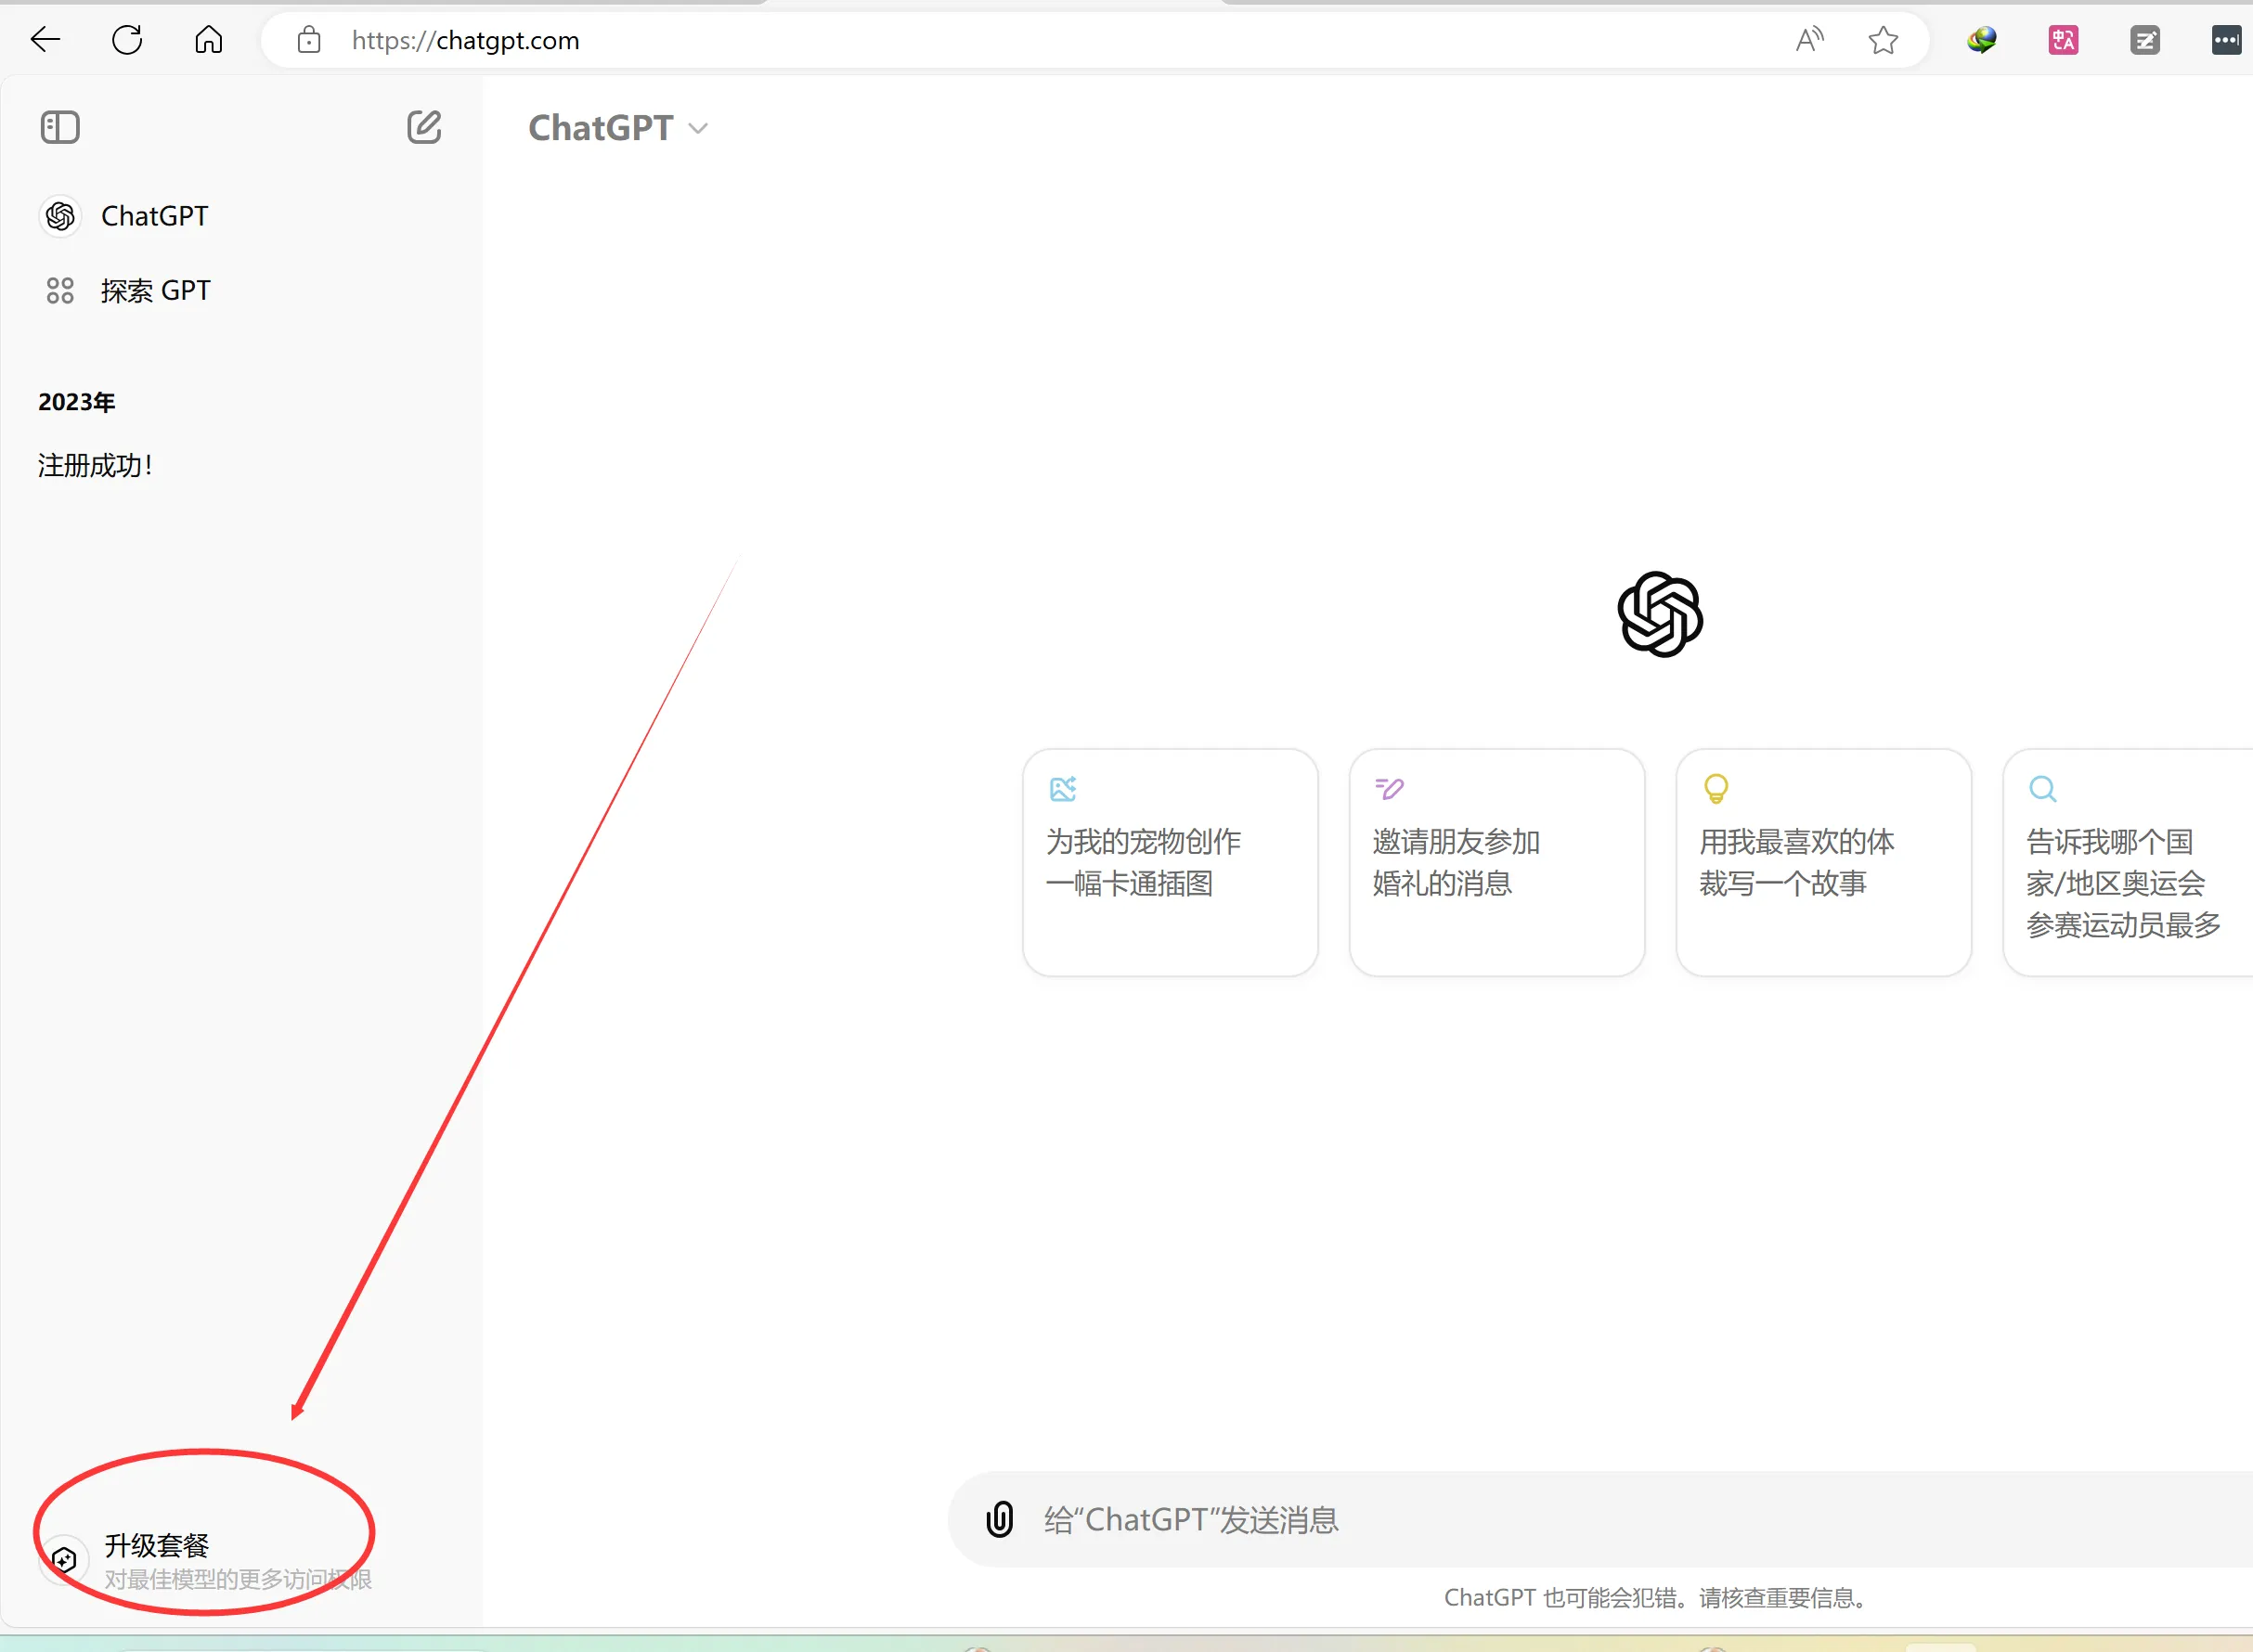
Task: Click the read aloud icon in address bar
Action: (1809, 40)
